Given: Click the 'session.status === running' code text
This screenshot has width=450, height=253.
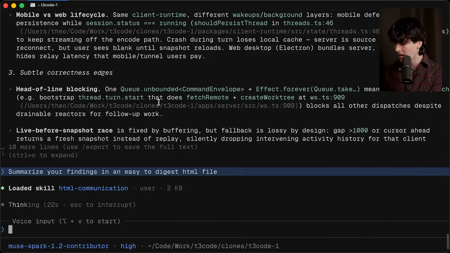Looking at the screenshot, I should (x=136, y=23).
